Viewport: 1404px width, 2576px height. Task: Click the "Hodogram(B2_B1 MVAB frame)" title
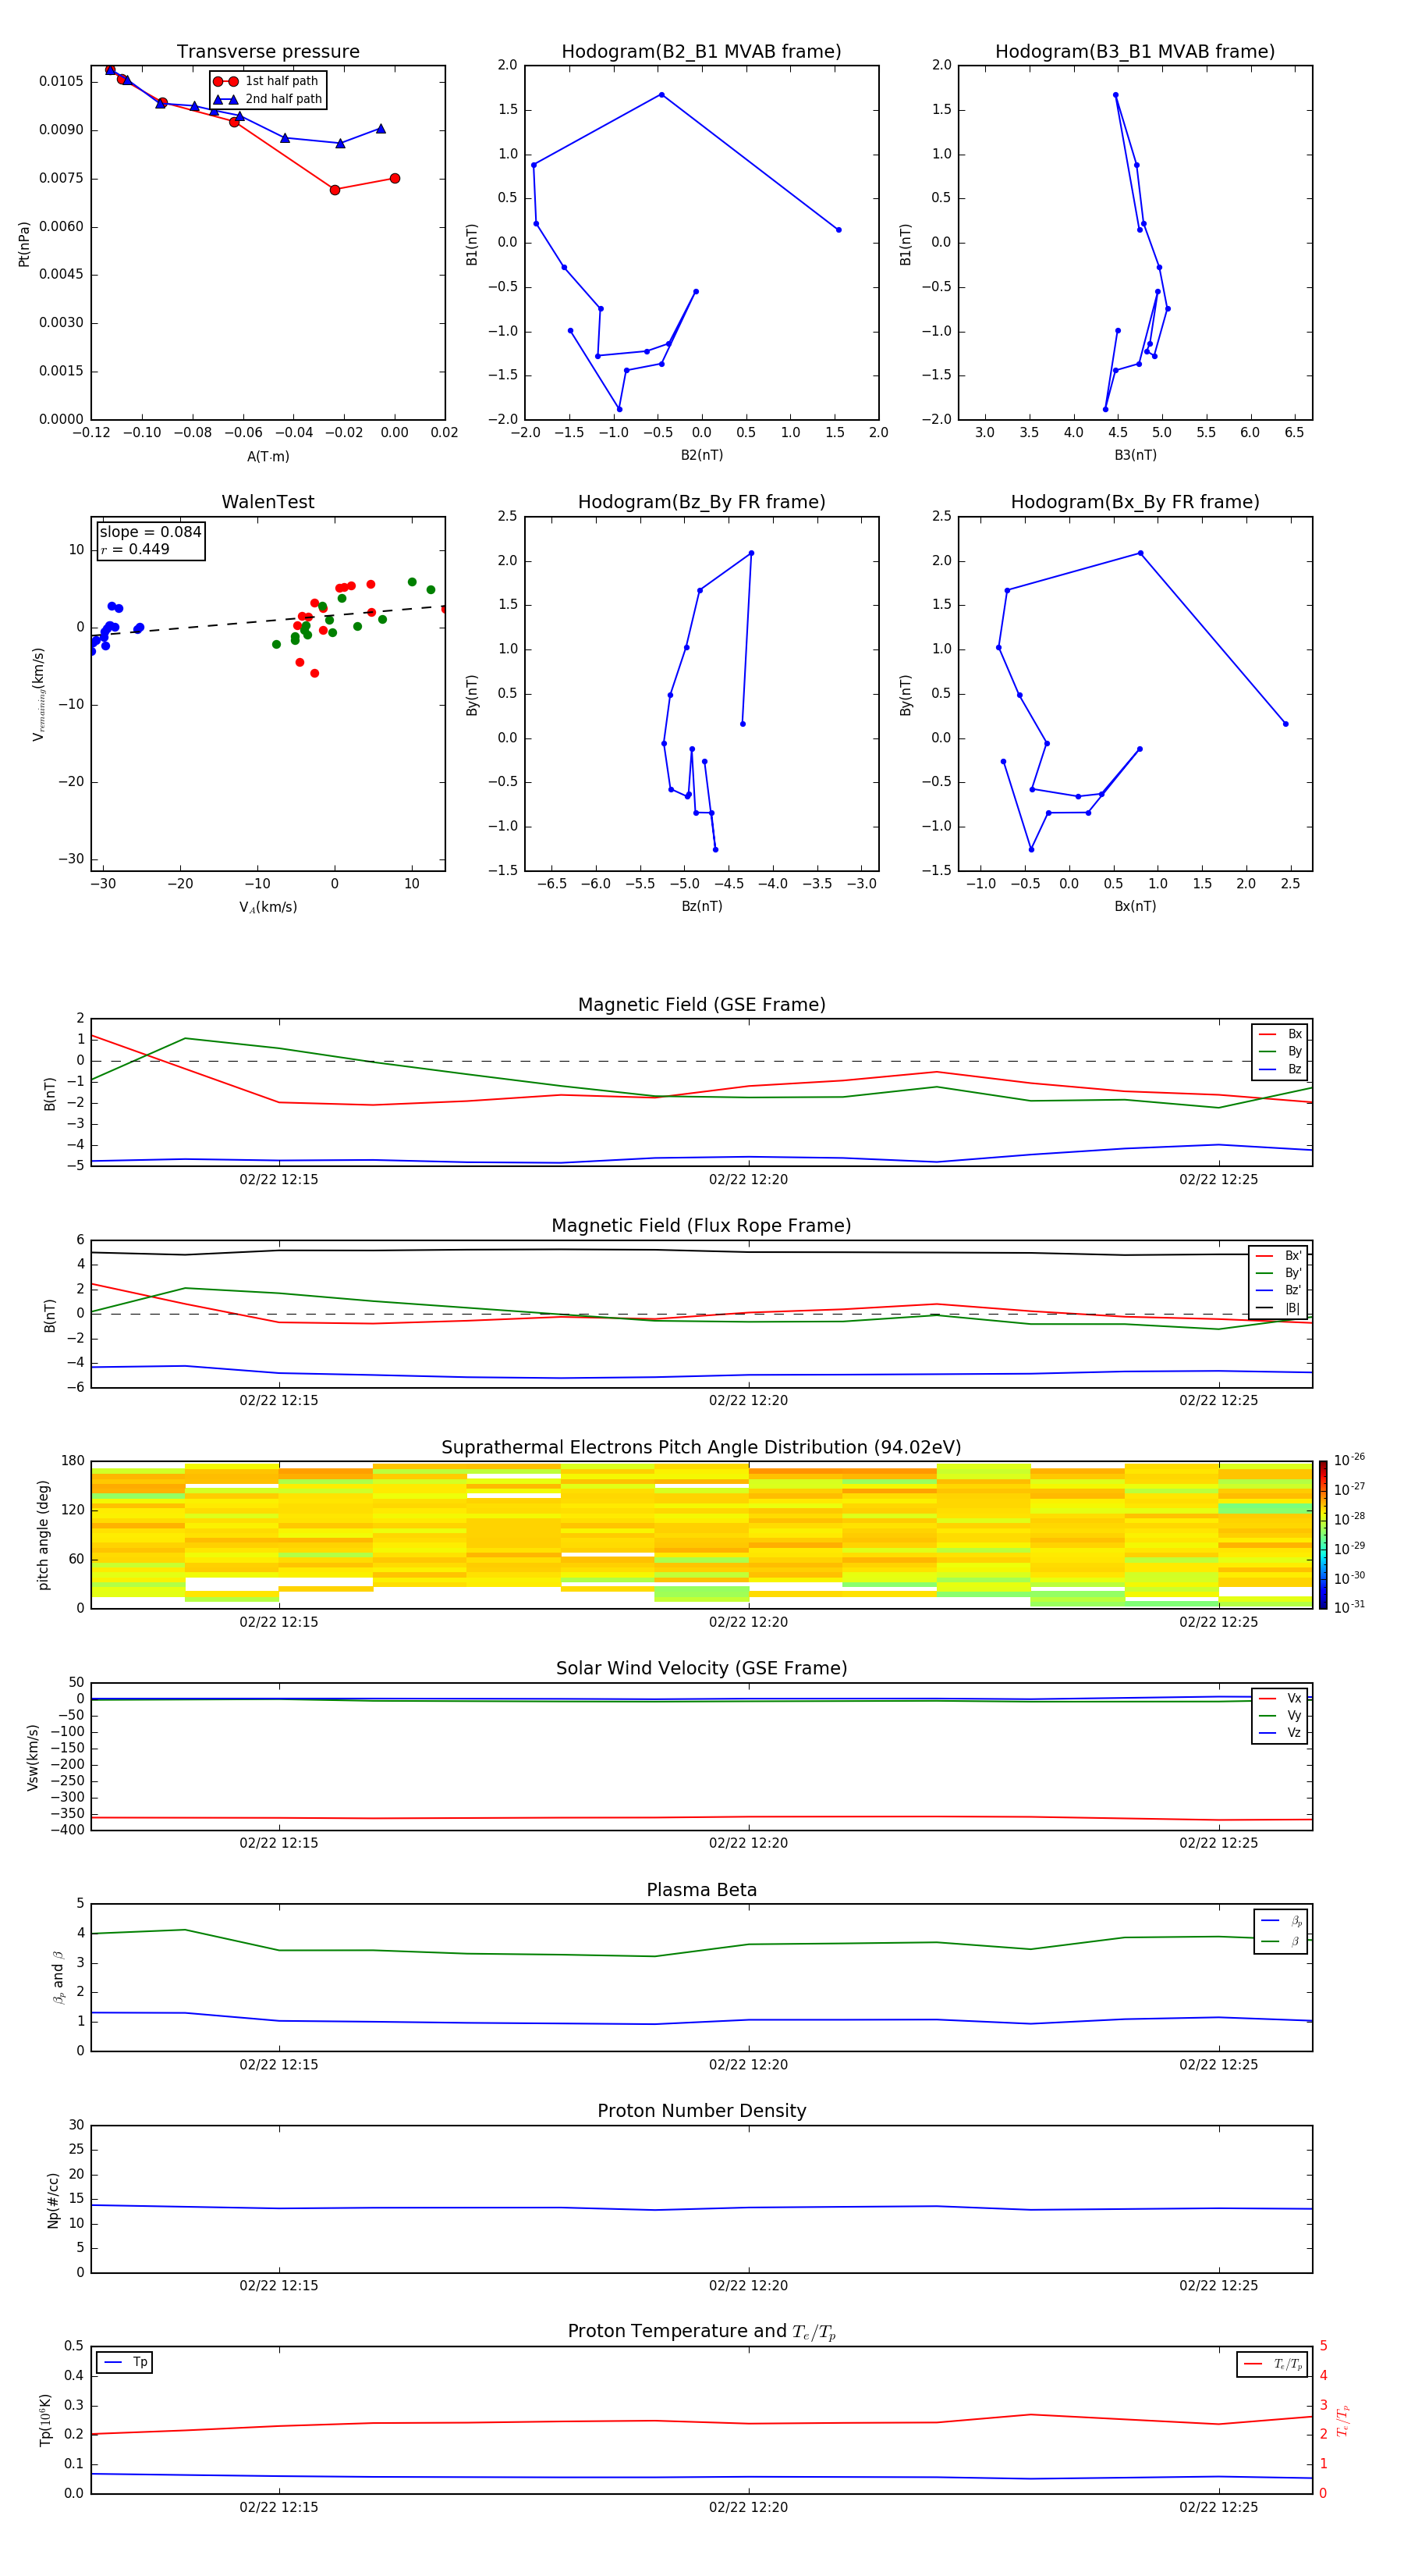pos(701,51)
